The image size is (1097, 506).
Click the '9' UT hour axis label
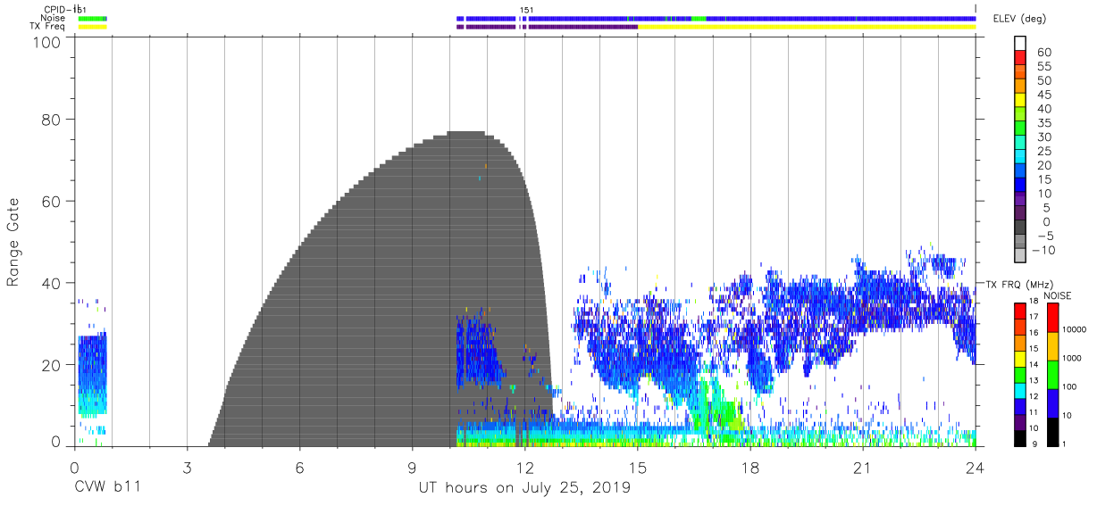click(412, 467)
